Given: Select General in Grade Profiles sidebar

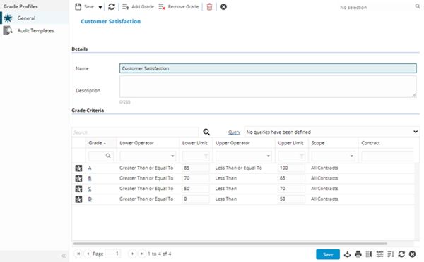Looking at the screenshot, I should tap(26, 18).
